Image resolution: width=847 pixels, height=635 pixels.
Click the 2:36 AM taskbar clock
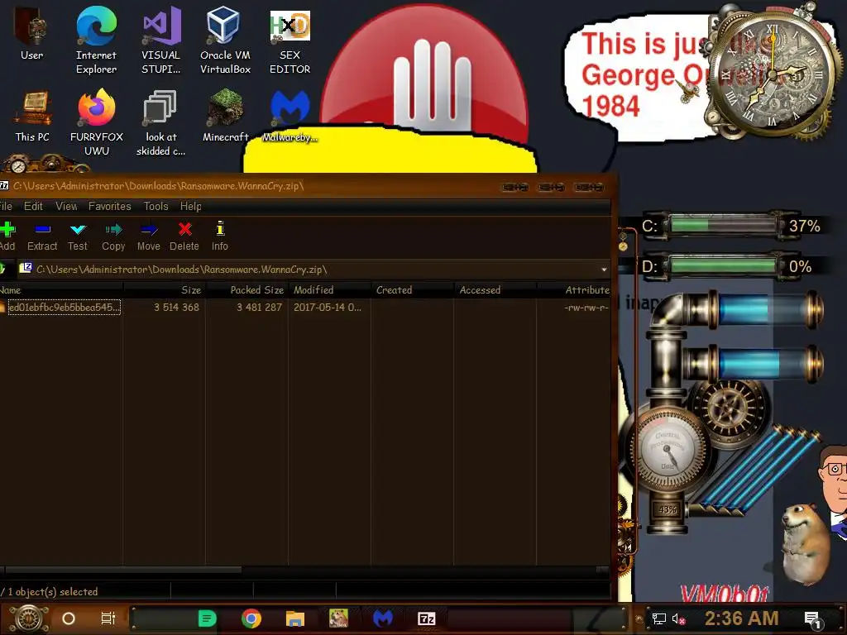tap(742, 618)
